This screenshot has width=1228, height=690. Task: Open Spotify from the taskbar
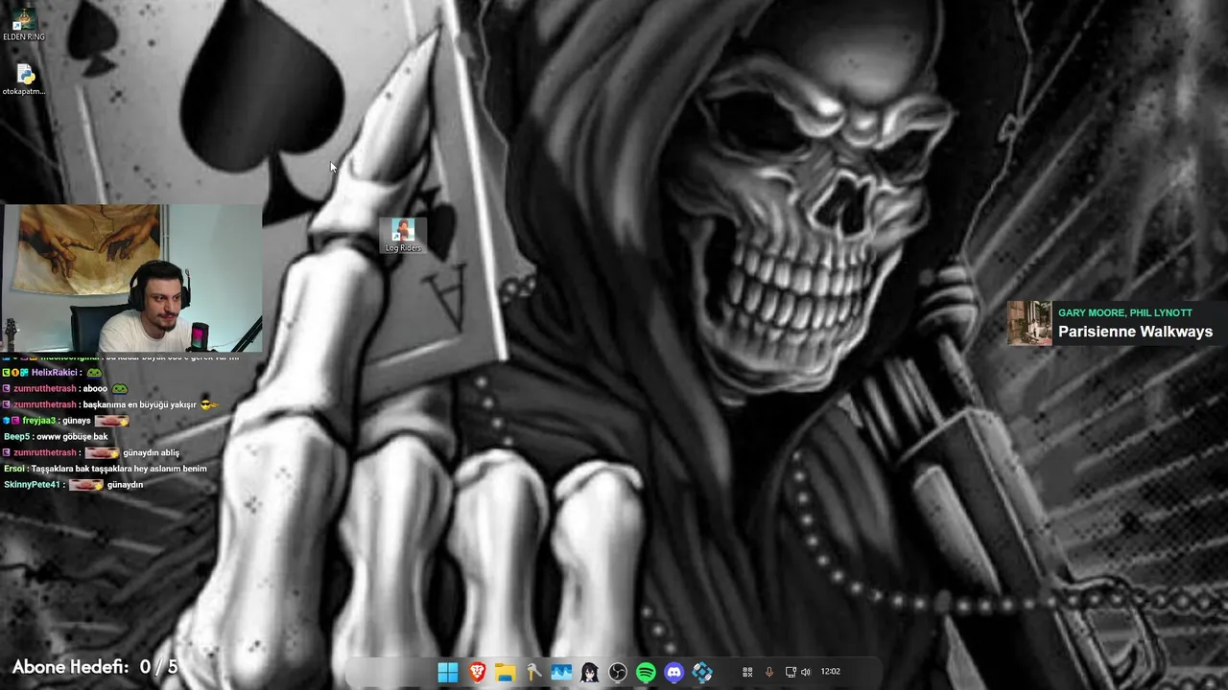646,673
